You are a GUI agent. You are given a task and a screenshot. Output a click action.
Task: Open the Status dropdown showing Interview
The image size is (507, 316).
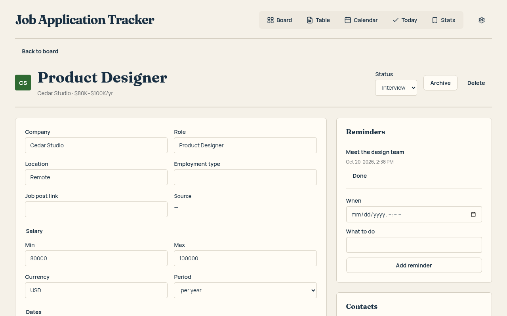coord(396,88)
